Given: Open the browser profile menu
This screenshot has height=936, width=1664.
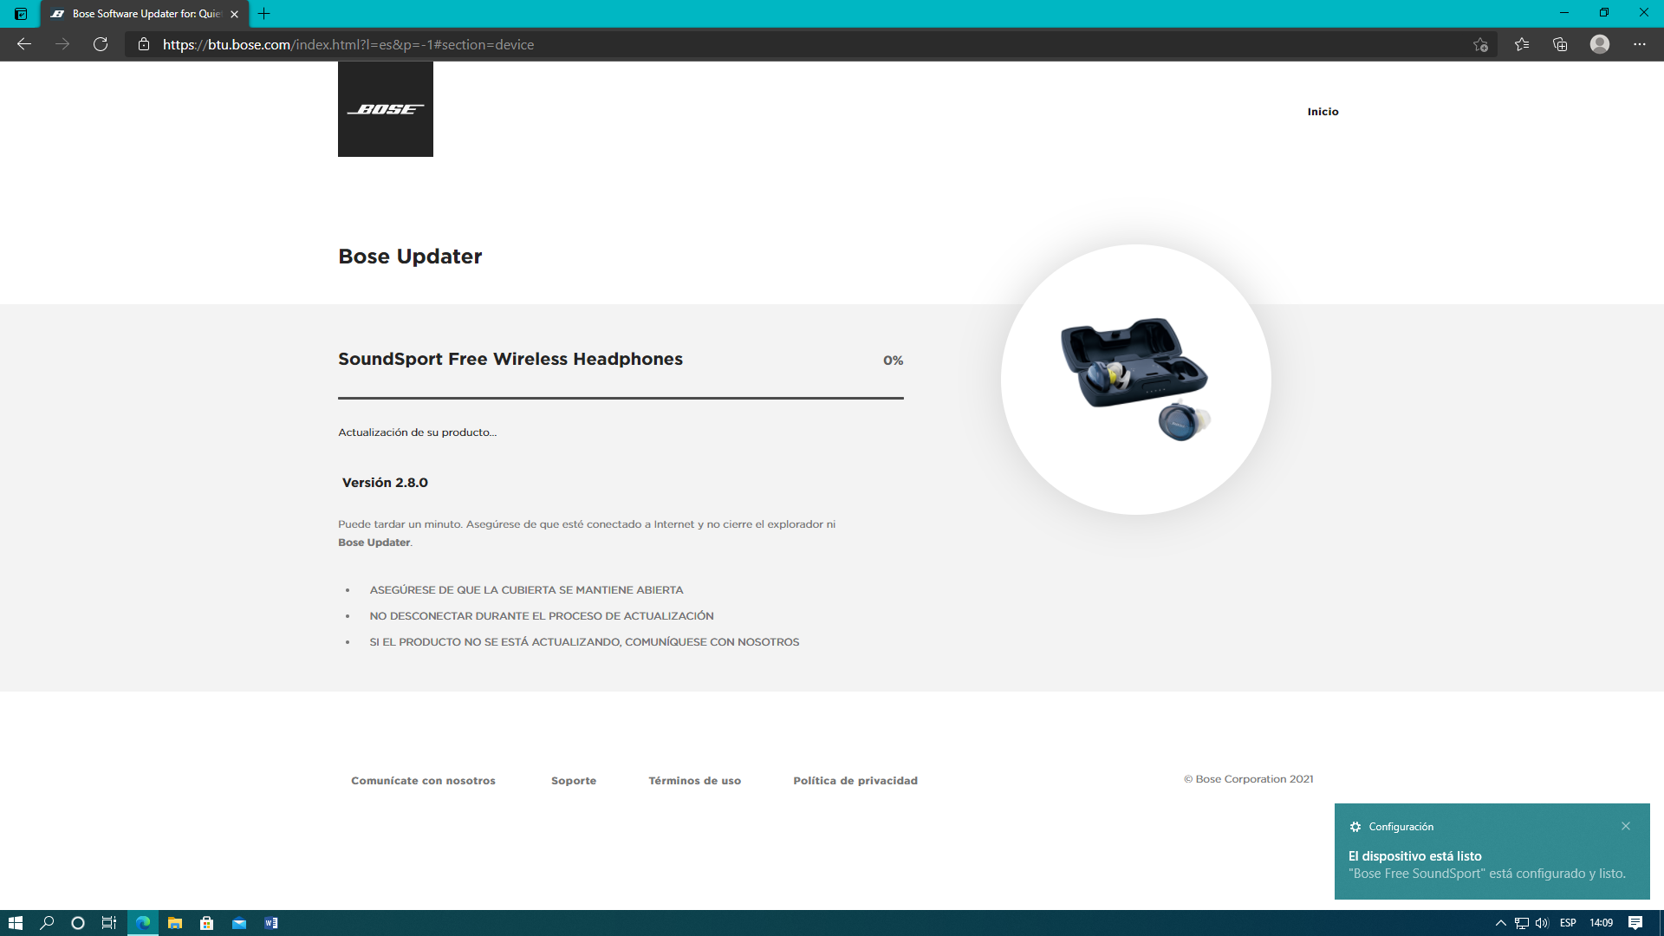Looking at the screenshot, I should coord(1600,44).
